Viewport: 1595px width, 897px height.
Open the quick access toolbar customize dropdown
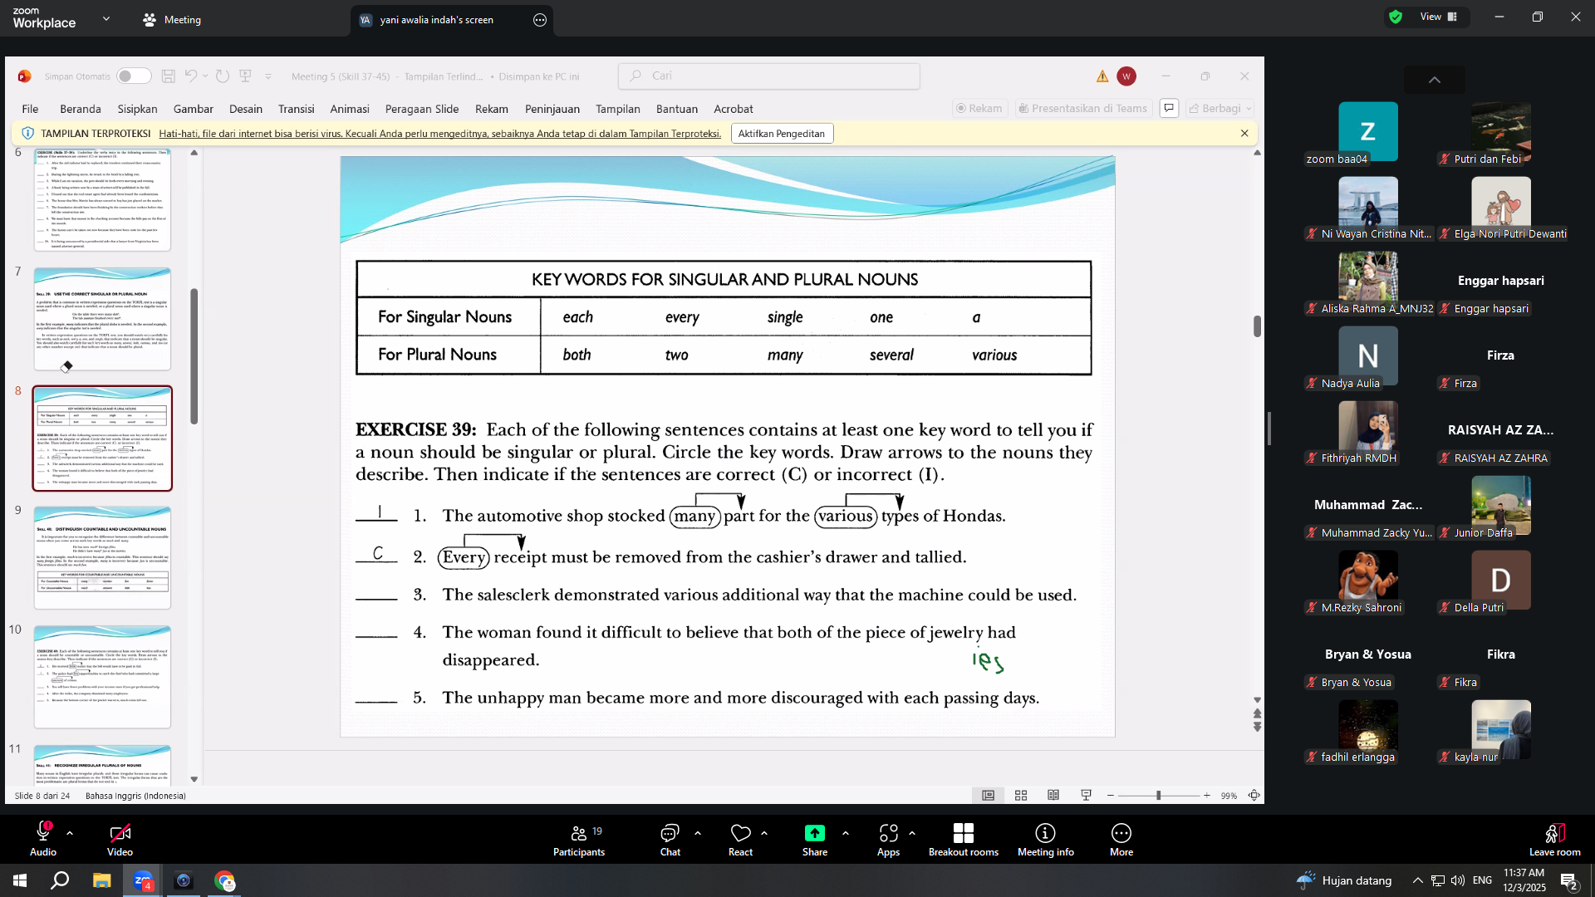coord(268,76)
